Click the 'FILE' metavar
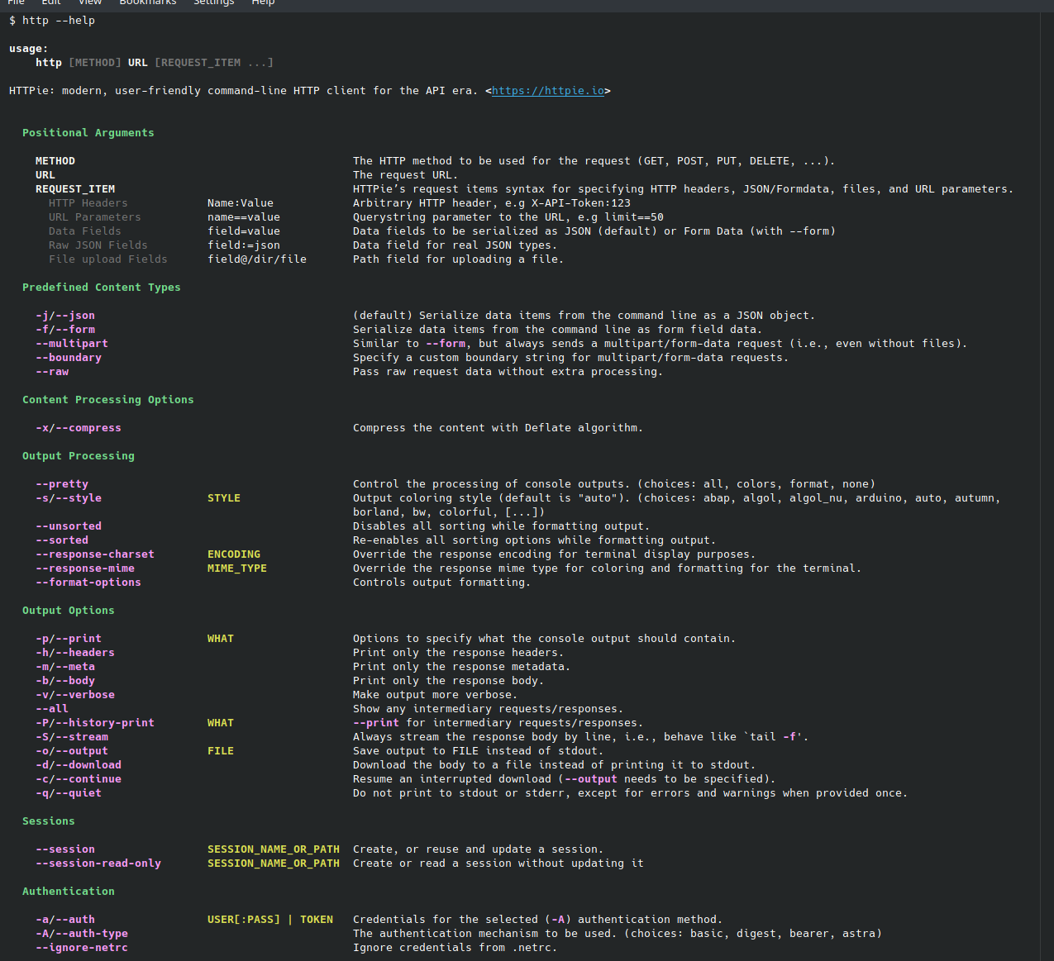 tap(221, 751)
